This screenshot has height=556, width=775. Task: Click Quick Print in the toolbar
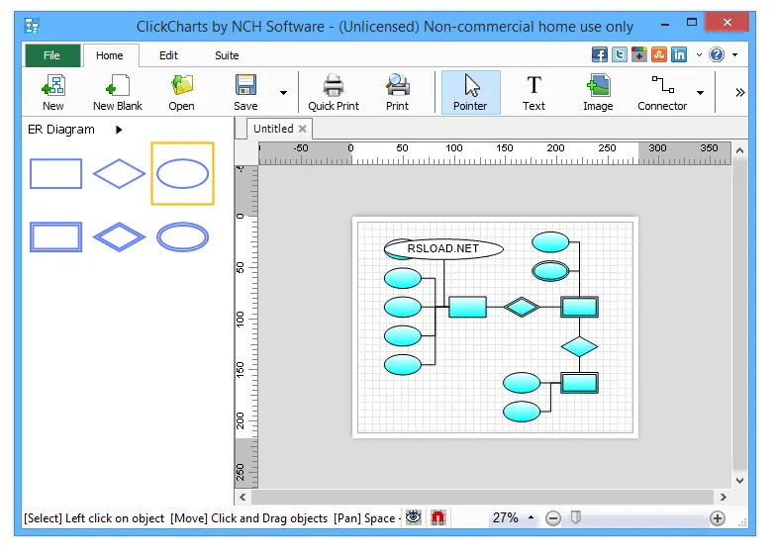pos(334,92)
